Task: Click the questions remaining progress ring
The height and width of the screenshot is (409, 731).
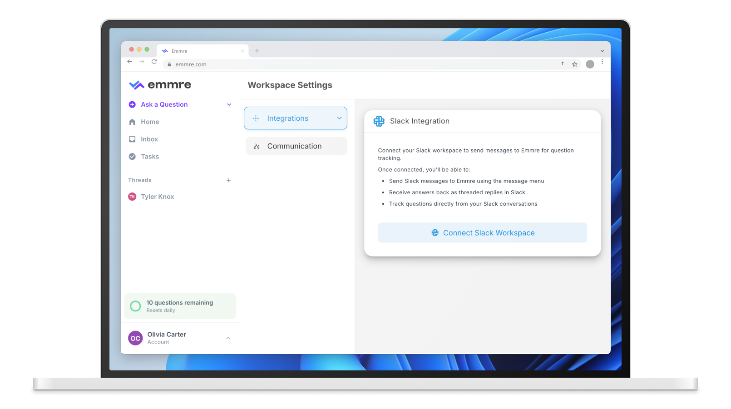Action: [x=135, y=306]
